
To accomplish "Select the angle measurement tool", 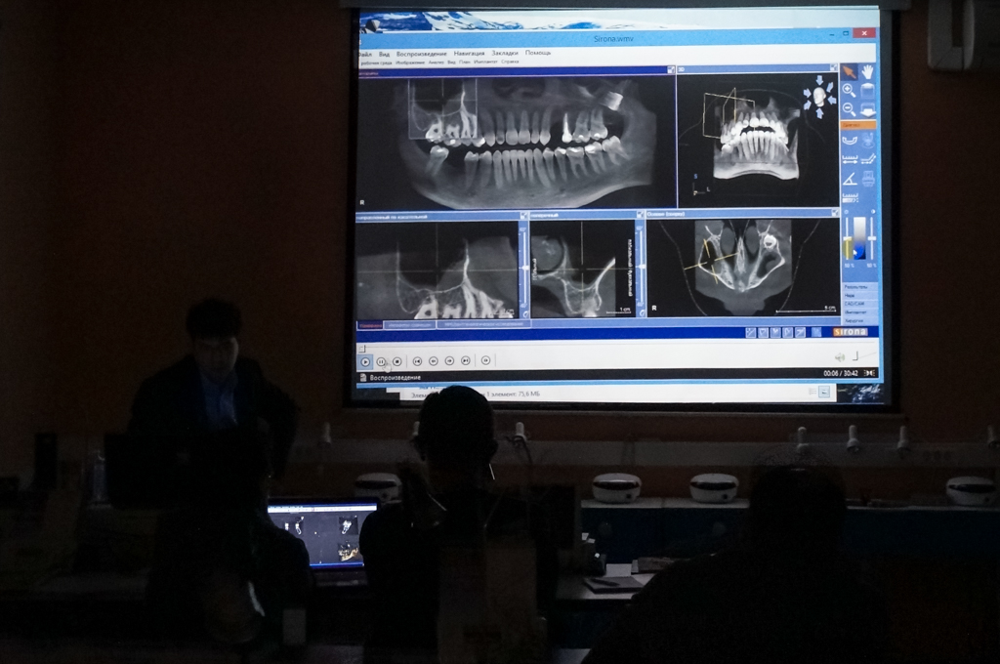I will (x=850, y=179).
